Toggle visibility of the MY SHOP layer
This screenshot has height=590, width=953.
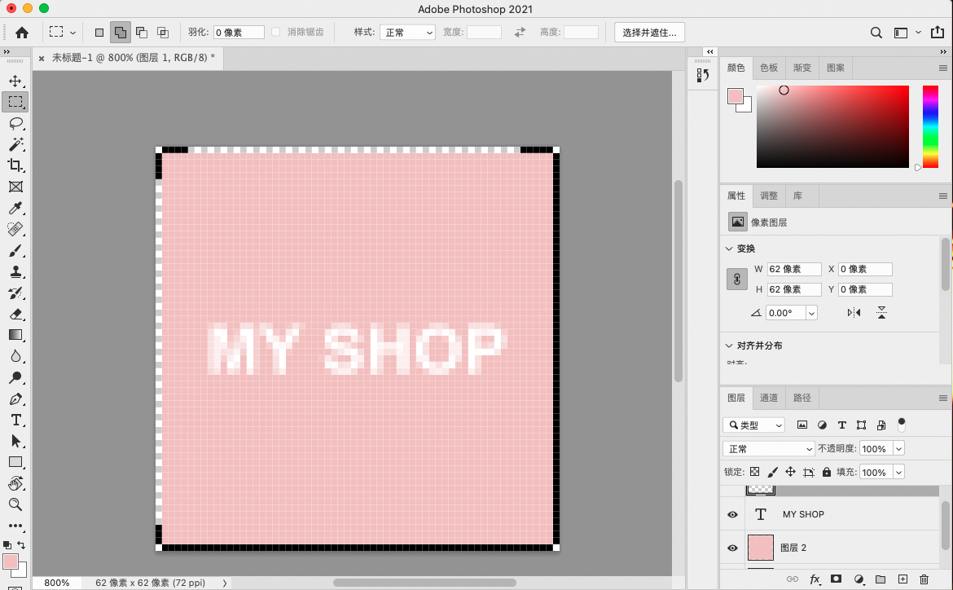coord(732,514)
